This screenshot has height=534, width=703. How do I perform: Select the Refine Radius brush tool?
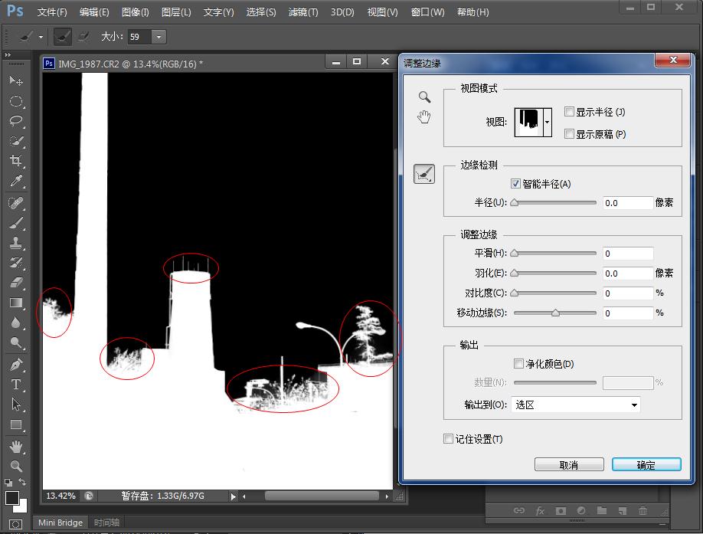[424, 175]
